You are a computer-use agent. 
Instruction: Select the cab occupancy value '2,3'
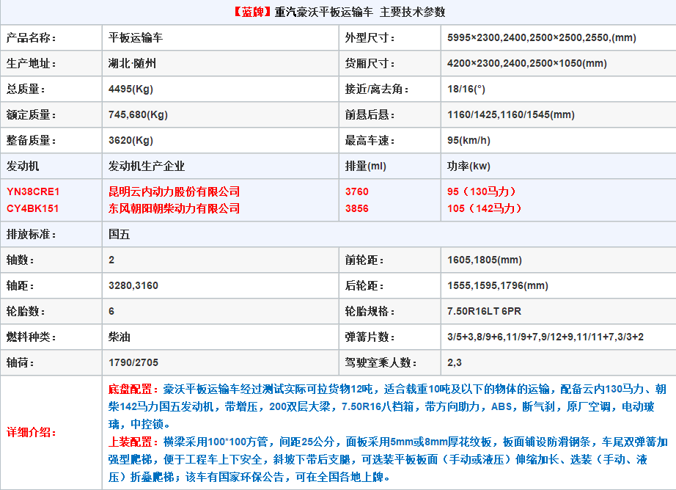(x=455, y=363)
